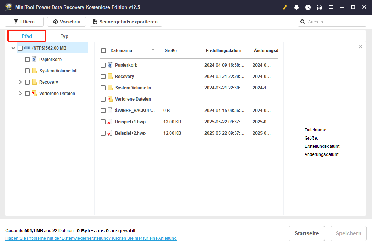The image size is (372, 248).
Task: Tick the System Volume Inf... checkbox in tree
Action: pos(27,71)
